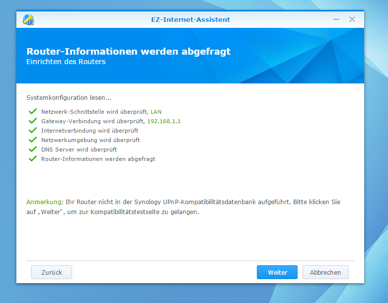Click the EZ-Internet-Assistent window title
This screenshot has width=388, height=303.
click(191, 19)
